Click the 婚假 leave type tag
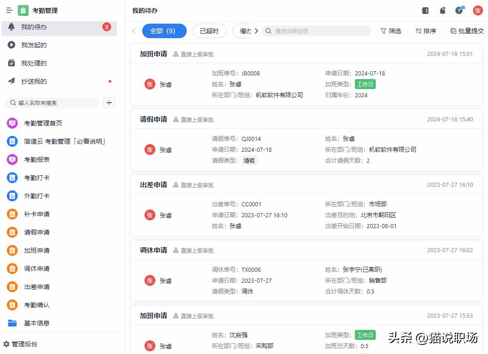 (249, 161)
